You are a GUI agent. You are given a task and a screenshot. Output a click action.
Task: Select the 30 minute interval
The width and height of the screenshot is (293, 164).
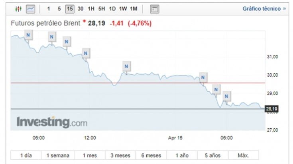point(81,8)
